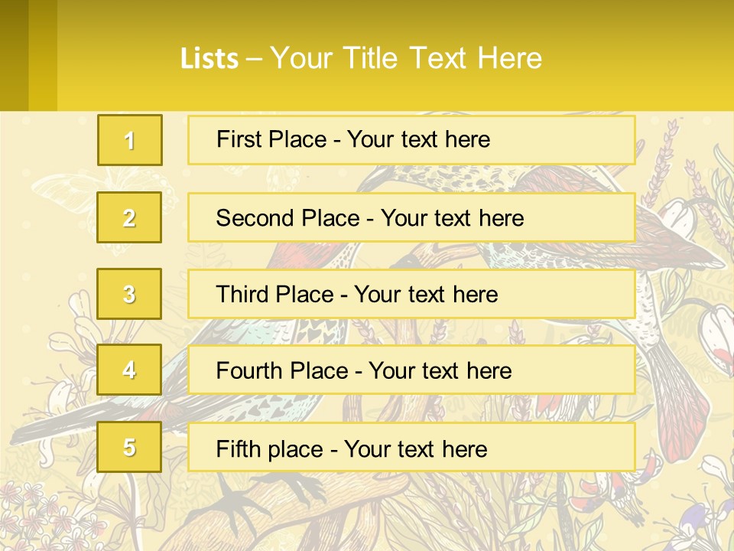Click the "Third Place - Your text here" box
The width and height of the screenshot is (734, 551).
click(411, 294)
